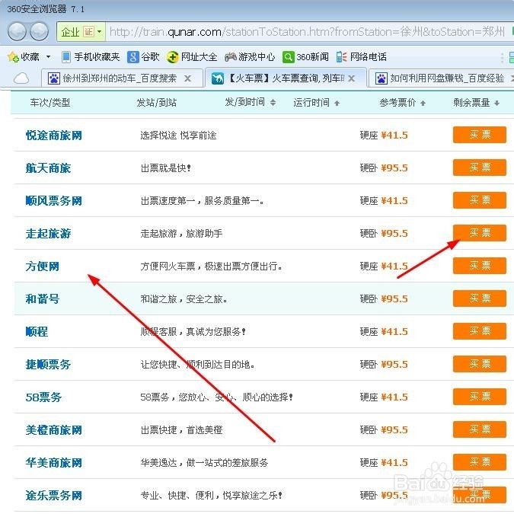
Task: Click 买票 button for 和谐号
Action: [x=480, y=298]
